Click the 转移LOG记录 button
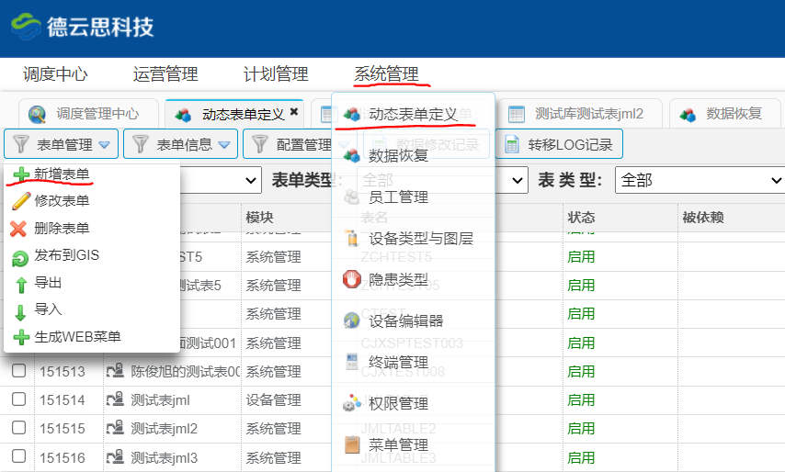 tap(560, 144)
